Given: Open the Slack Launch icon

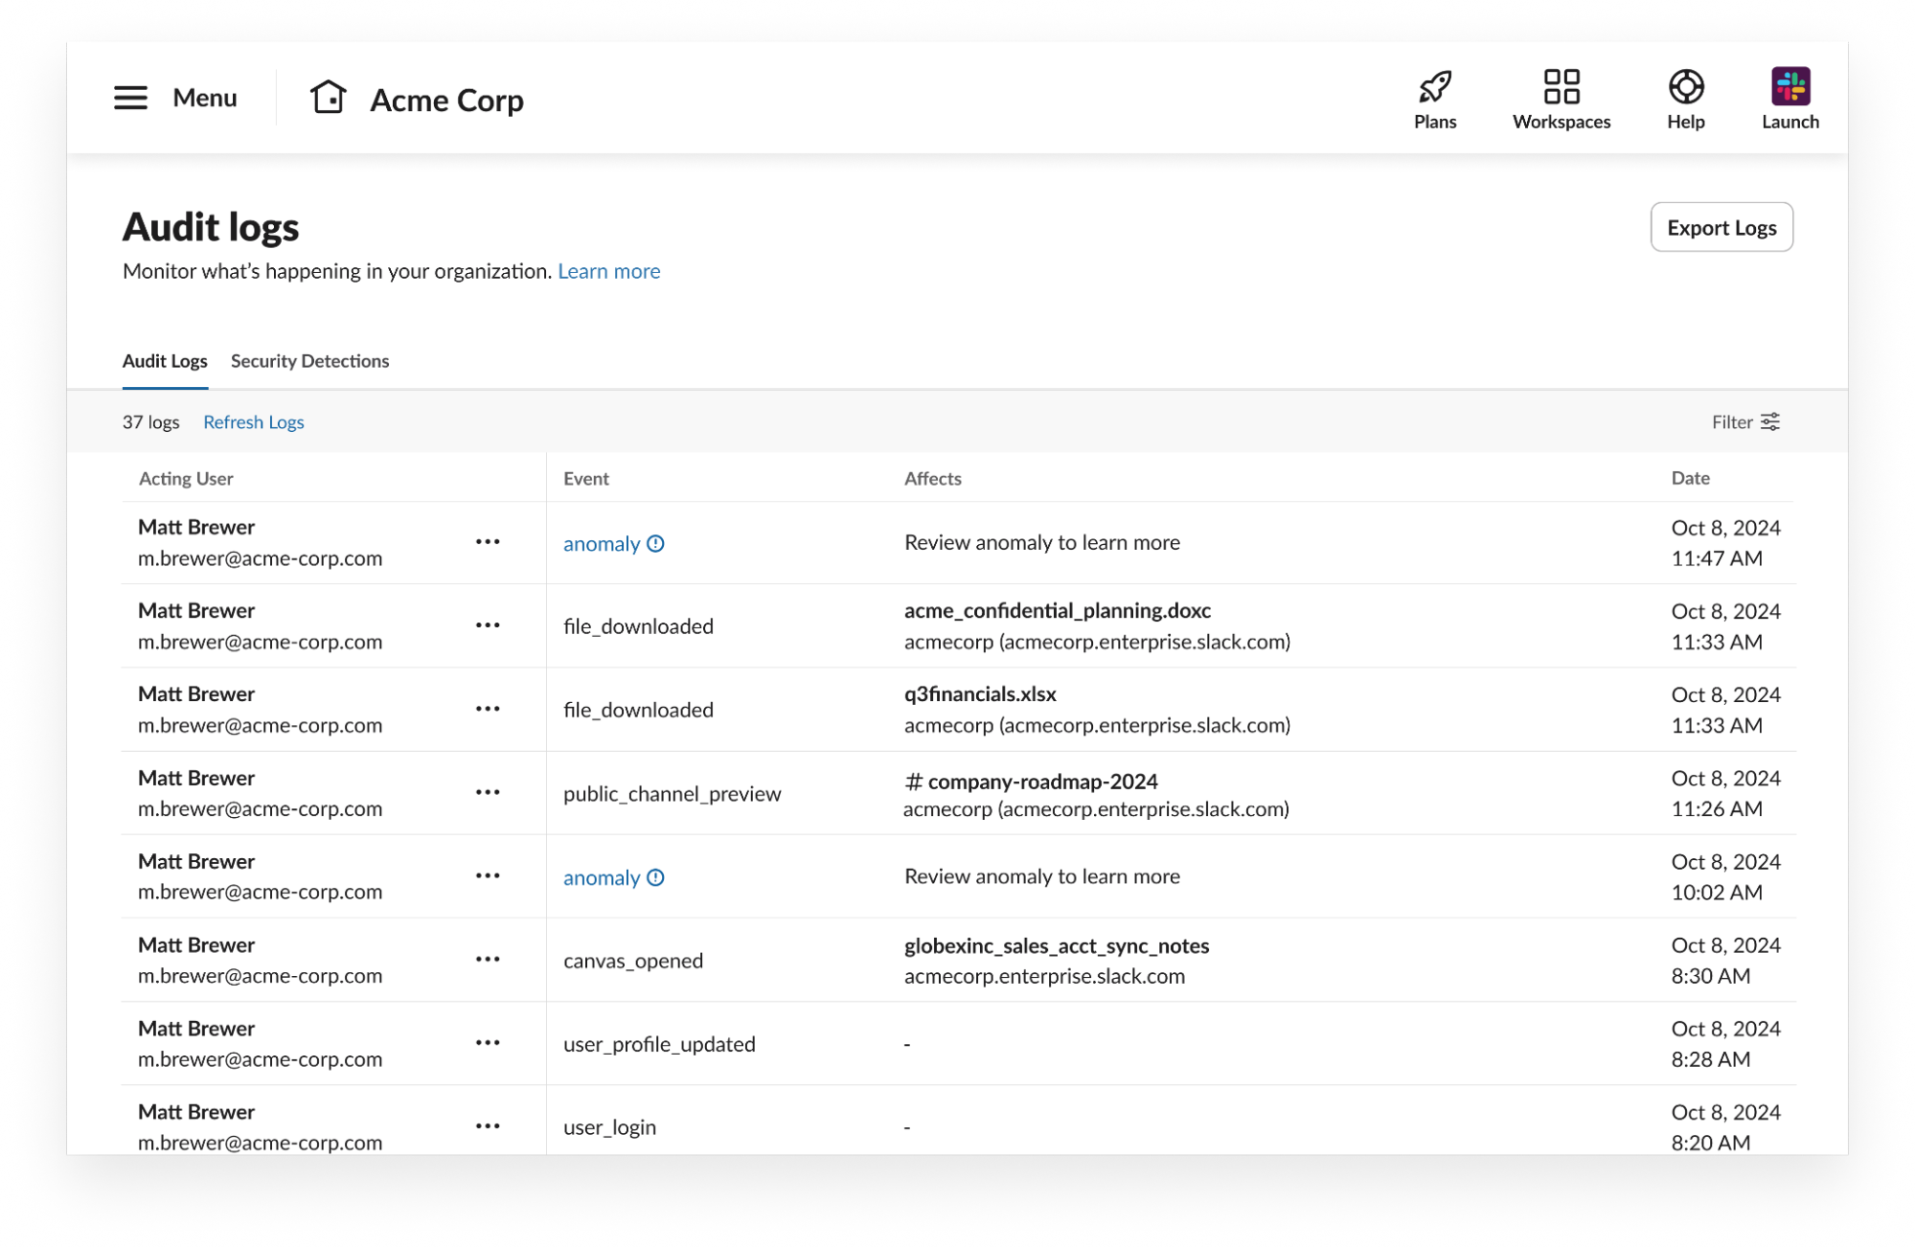Looking at the screenshot, I should pos(1790,86).
